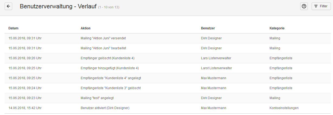This screenshot has height=115, width=333.
Task: Sort by the Aktion column header
Action: tap(86, 28)
